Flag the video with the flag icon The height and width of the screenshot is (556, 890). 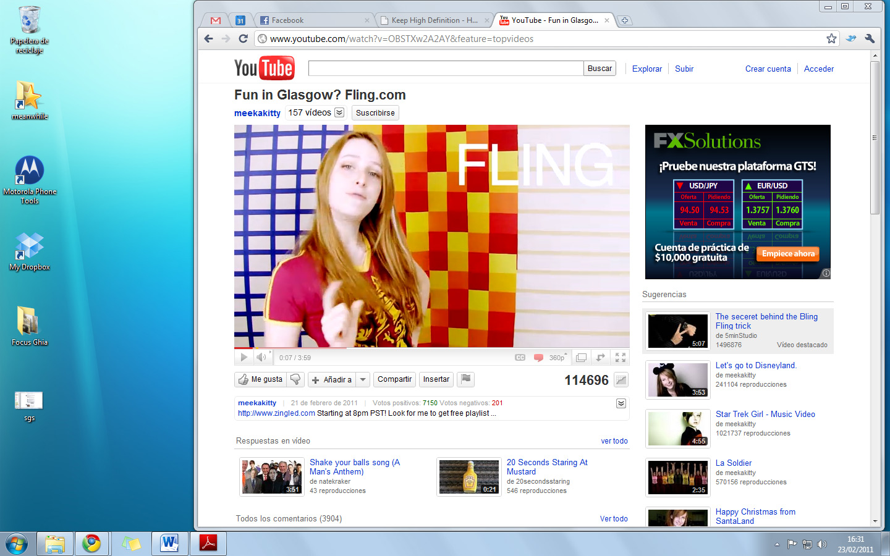click(x=466, y=379)
